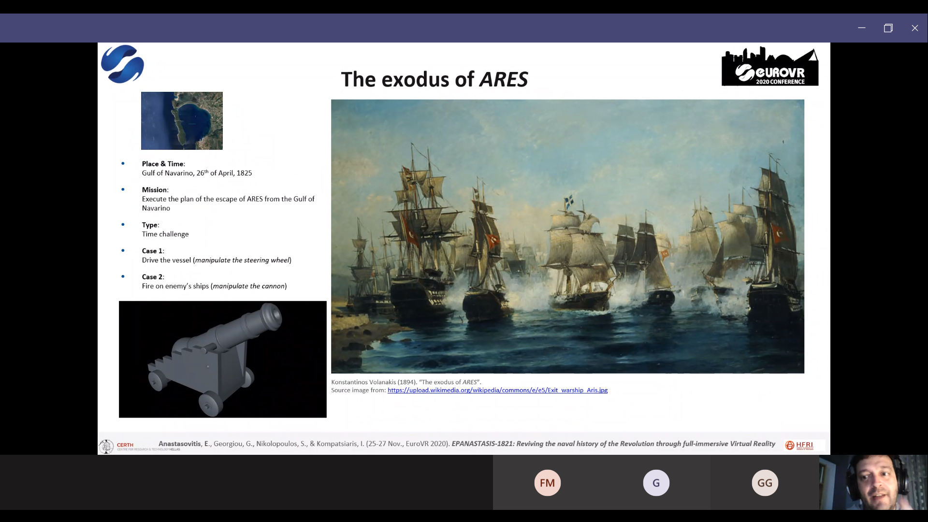
Task: Click the EuroVR 2020 Conference logo
Action: (770, 67)
